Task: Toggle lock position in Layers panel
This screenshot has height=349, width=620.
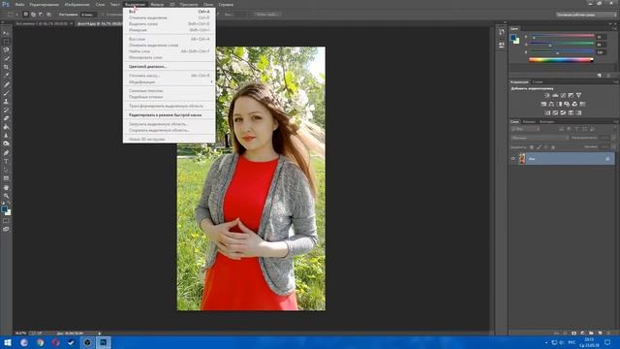Action: pos(546,147)
